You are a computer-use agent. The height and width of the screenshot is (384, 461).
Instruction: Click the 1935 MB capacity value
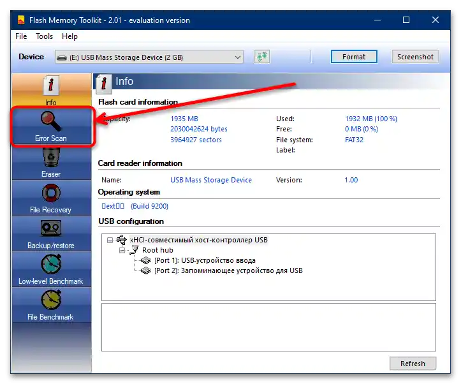[x=184, y=119]
